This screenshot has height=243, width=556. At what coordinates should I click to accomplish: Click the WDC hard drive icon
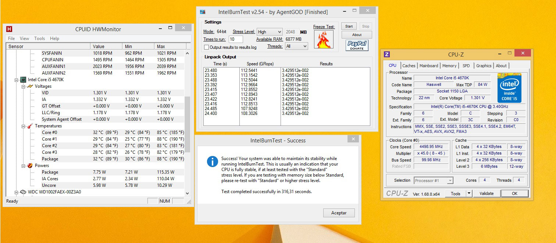(23, 192)
